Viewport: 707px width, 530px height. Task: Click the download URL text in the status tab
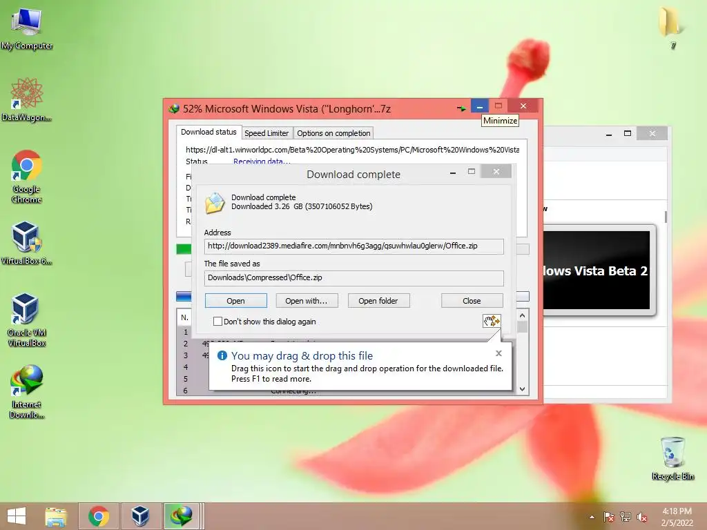pos(352,150)
